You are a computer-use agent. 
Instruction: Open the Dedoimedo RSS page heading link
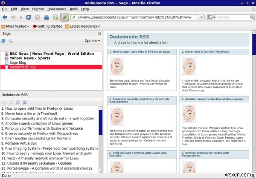129,37
